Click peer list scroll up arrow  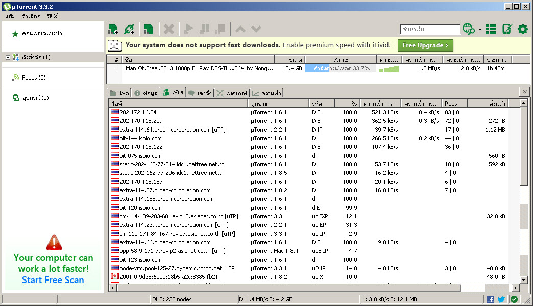pos(524,103)
